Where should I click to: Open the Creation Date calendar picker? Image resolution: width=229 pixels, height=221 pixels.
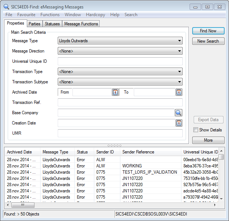[179, 123]
